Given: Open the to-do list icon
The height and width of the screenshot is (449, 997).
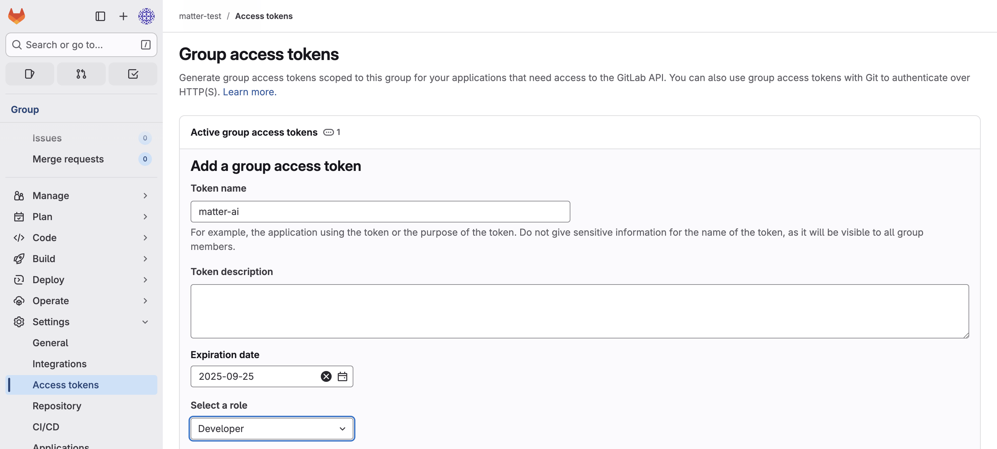Looking at the screenshot, I should tap(133, 74).
